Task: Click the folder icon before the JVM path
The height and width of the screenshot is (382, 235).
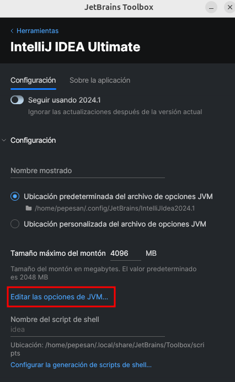Action: (29, 208)
